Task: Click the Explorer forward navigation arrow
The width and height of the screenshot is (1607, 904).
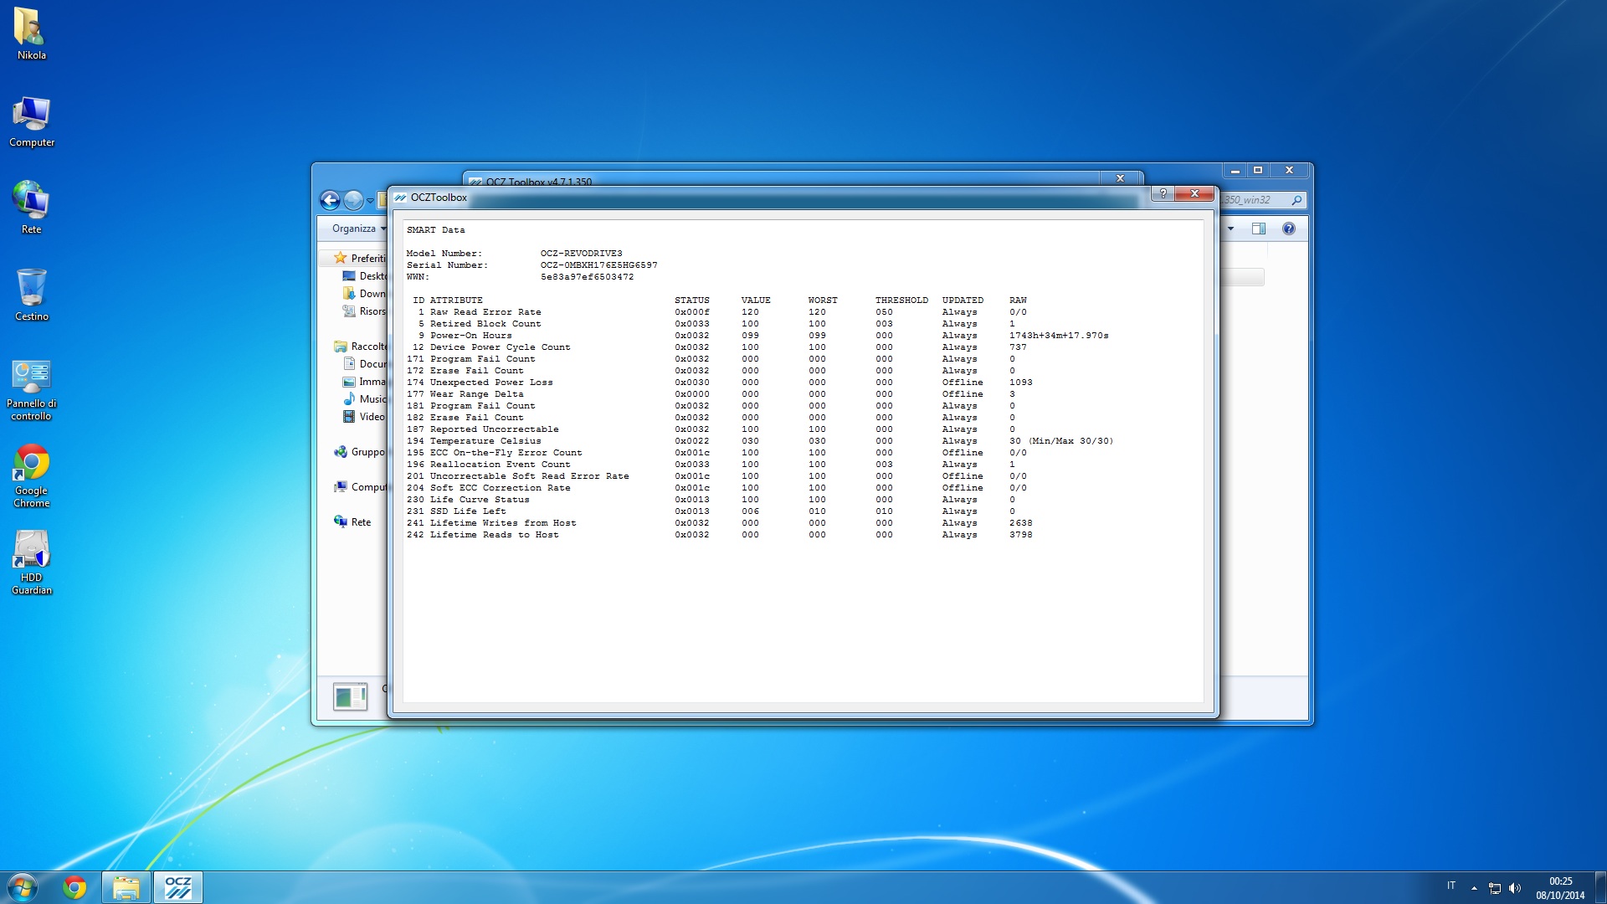Action: pyautogui.click(x=353, y=200)
